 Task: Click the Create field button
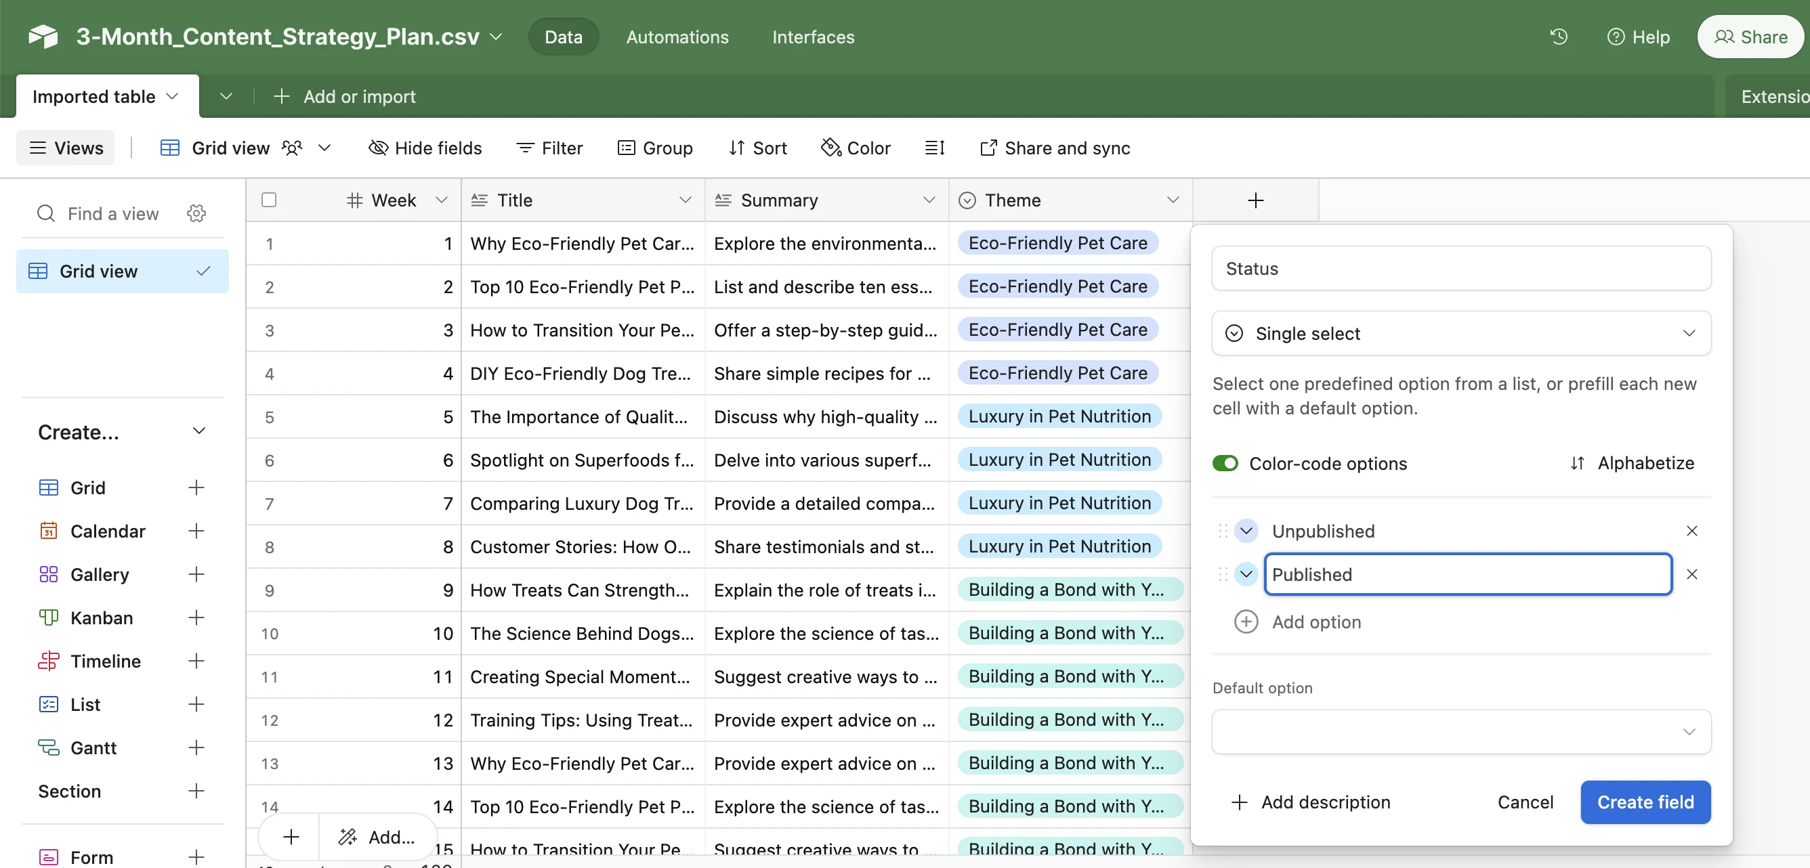click(x=1645, y=802)
